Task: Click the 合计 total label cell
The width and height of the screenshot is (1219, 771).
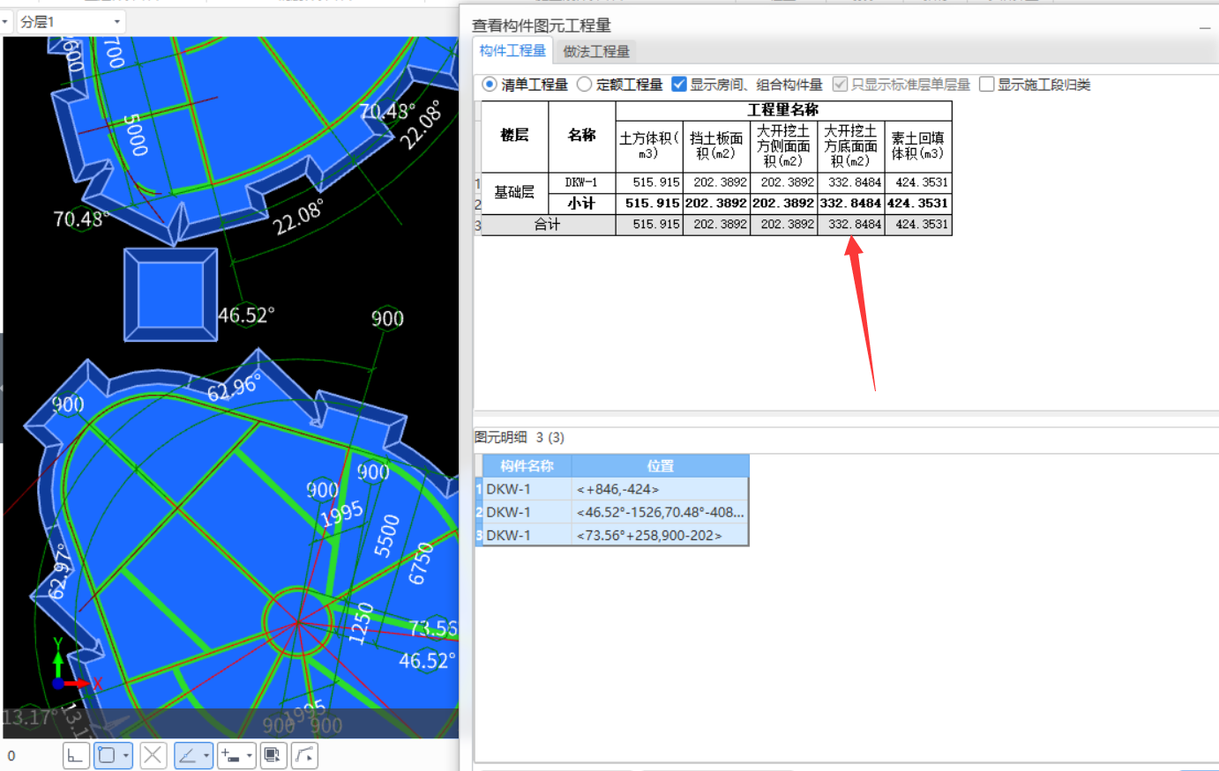Action: (548, 225)
